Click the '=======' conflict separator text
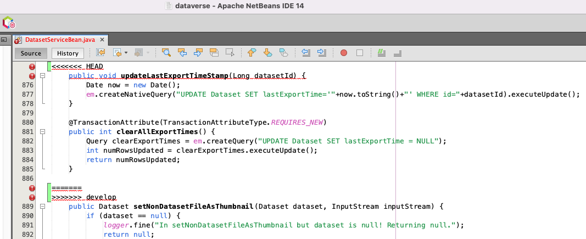The height and width of the screenshot is (239, 586). click(66, 188)
